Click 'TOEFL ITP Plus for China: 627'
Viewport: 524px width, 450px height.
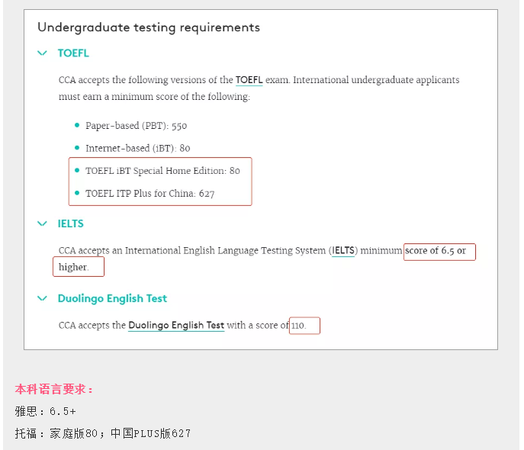point(150,194)
